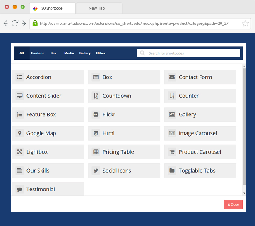Click the Countdown sort-numeric icon
Image resolution: width=255 pixels, height=226 pixels.
coord(96,96)
